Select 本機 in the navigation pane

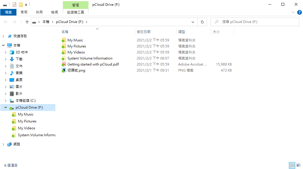click(17, 45)
